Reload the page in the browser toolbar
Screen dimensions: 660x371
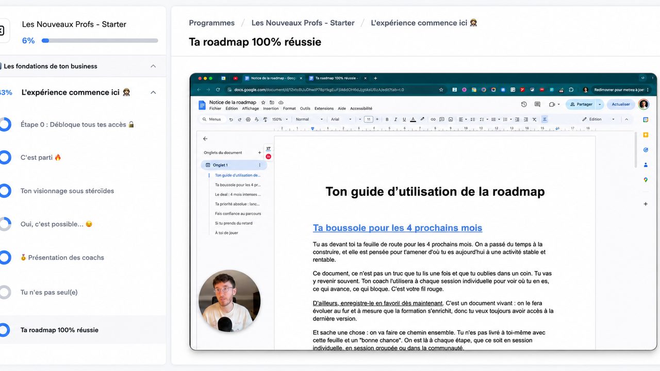click(218, 90)
